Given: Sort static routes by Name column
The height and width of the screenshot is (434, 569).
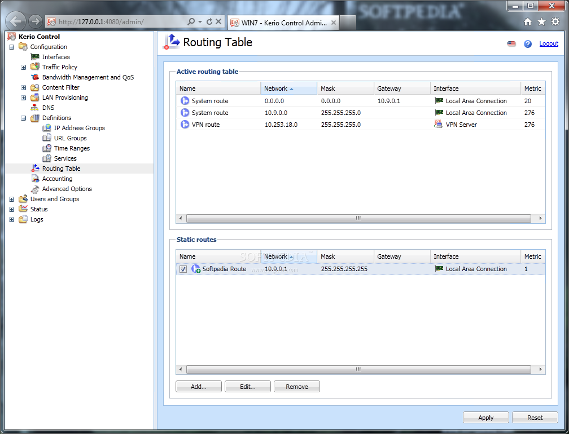Looking at the screenshot, I should pos(218,256).
